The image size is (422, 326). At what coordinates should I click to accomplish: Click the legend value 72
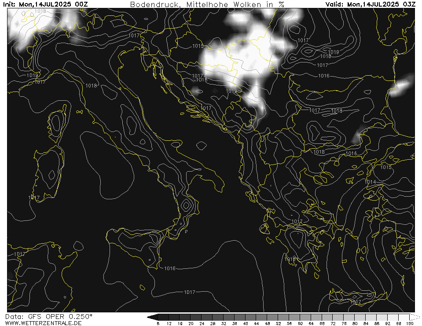[333, 323]
